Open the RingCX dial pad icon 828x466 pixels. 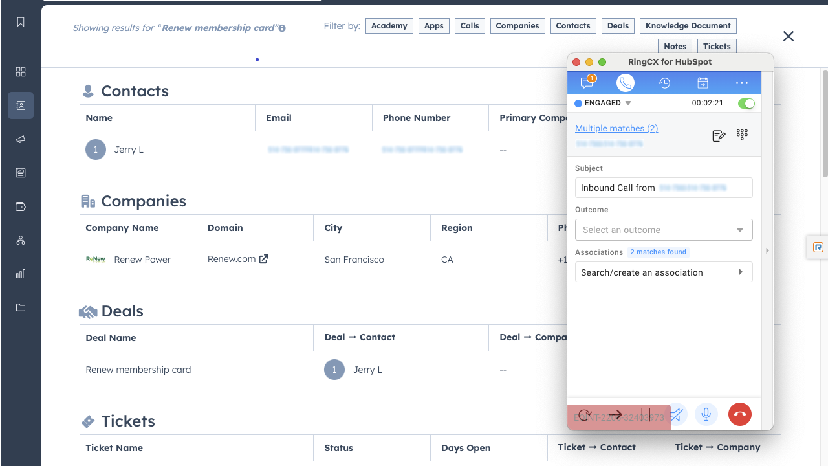pyautogui.click(x=743, y=135)
